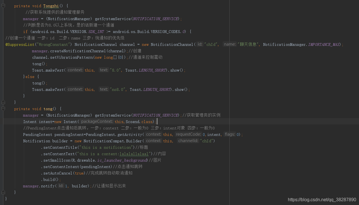Click the "this is a notification" string
Viewport: 359px width, 205px height.
[x=106, y=147]
